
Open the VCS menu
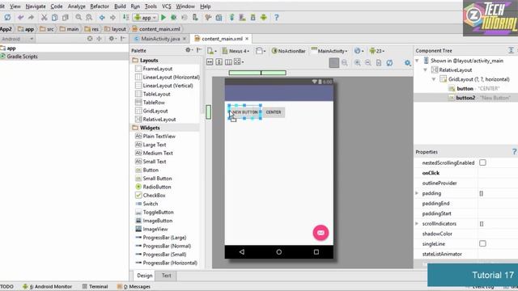pyautogui.click(x=167, y=6)
